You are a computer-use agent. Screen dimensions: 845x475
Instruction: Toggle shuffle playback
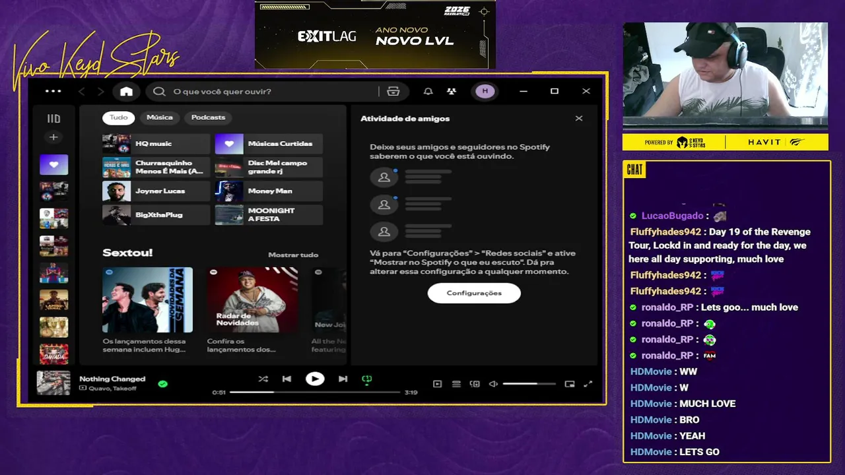[x=263, y=379]
